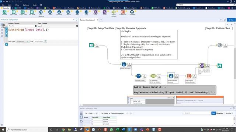Viewport: 236px width, 132px height.
Task: Open the Data type dropdown
Action: pyautogui.click(x=22, y=41)
